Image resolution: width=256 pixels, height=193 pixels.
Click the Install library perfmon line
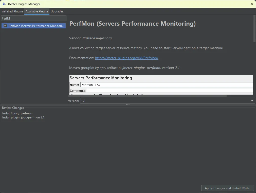coord(17,113)
